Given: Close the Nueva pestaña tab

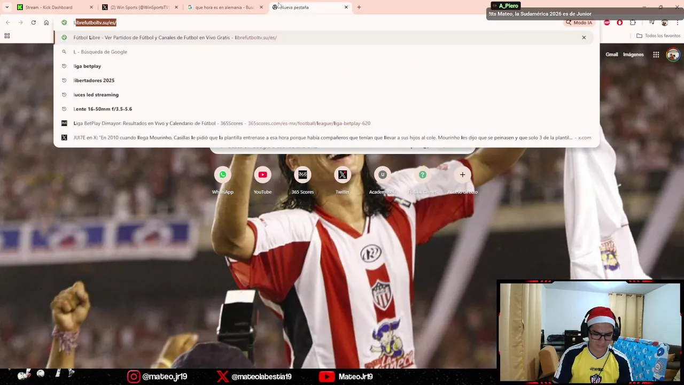Looking at the screenshot, I should 346,7.
